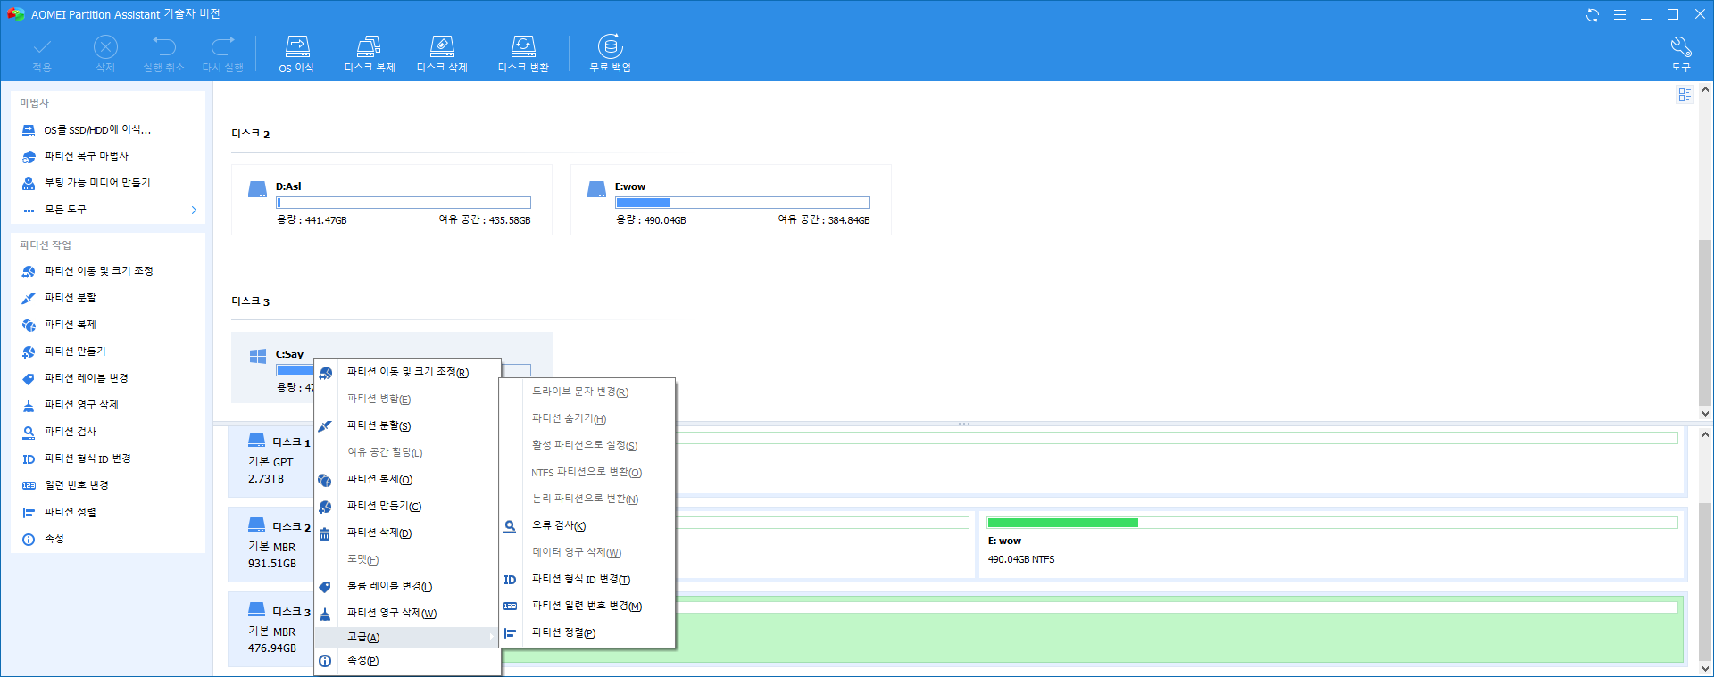
Task: Click the 실행 취소 undo icon
Action: pyautogui.click(x=164, y=54)
